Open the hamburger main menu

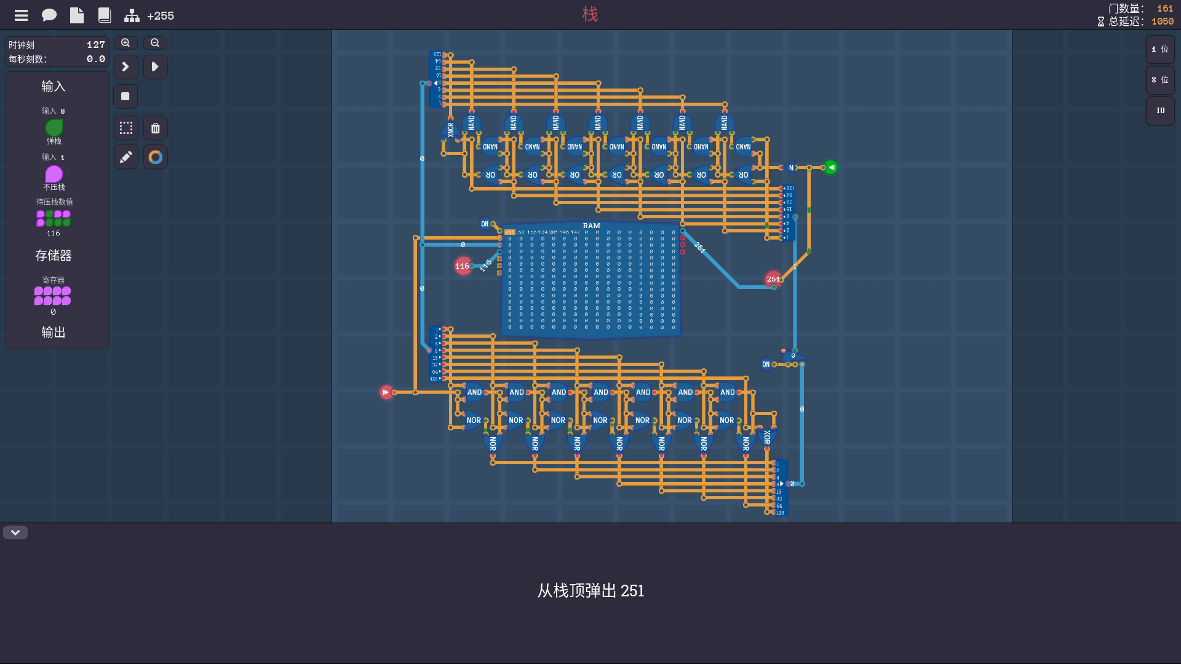22,15
